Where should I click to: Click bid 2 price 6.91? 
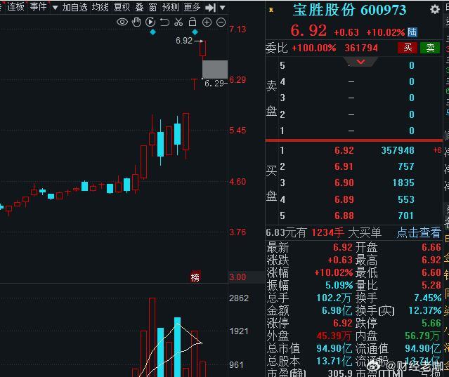pyautogui.click(x=344, y=166)
